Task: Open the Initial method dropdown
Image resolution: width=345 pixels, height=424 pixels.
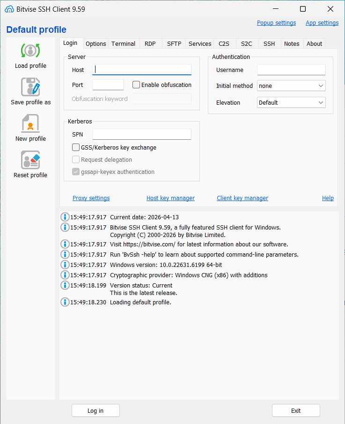Action: [291, 86]
